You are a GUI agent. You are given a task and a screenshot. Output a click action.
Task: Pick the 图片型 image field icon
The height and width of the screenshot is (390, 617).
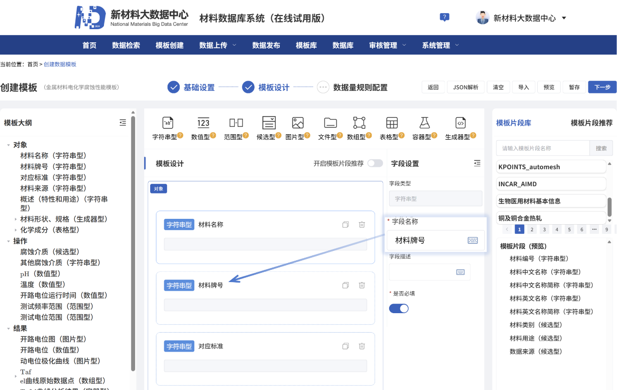coord(297,123)
